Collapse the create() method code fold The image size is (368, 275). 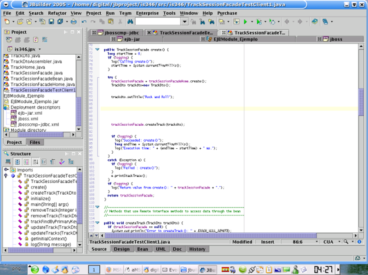tap(97, 49)
